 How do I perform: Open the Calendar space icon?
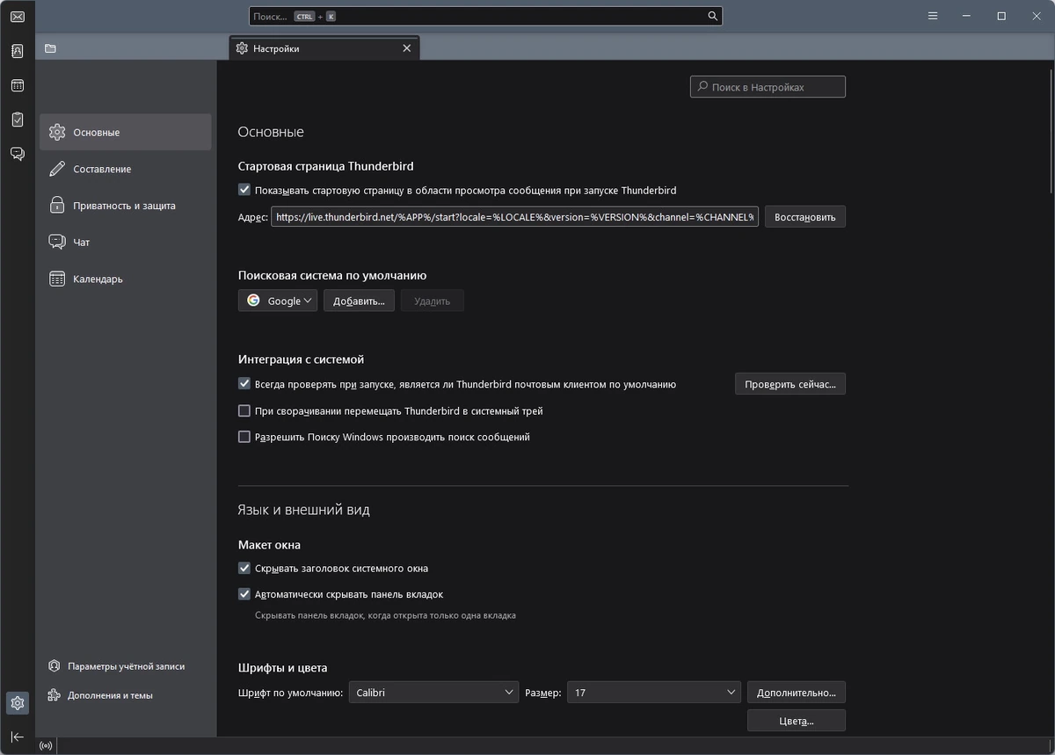18,85
